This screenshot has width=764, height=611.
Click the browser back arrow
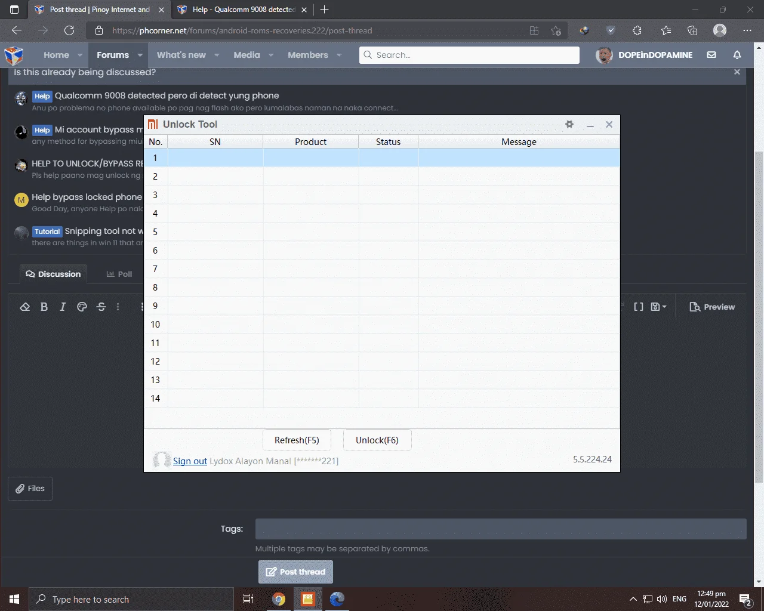pyautogui.click(x=17, y=30)
